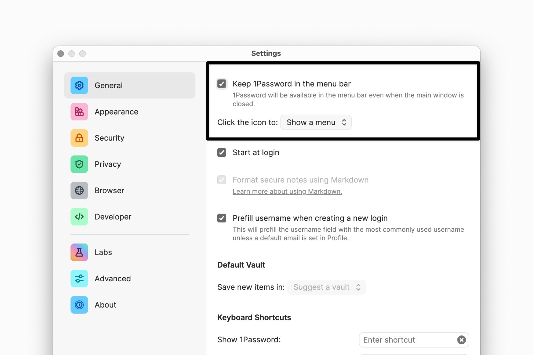Image resolution: width=533 pixels, height=355 pixels.
Task: Open the Security padlock icon
Action: click(79, 138)
